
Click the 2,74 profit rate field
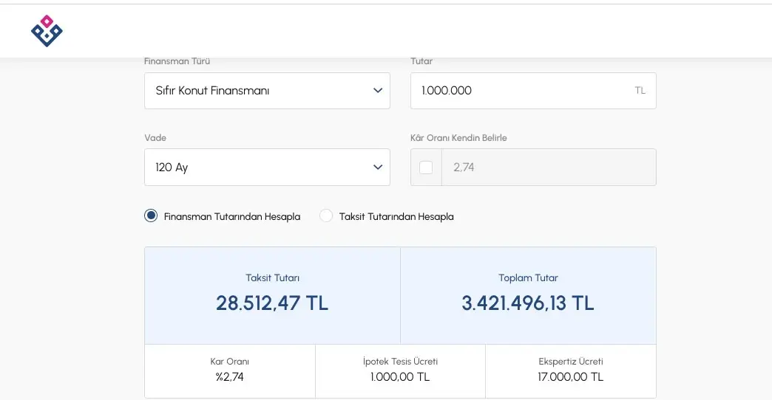(x=547, y=168)
